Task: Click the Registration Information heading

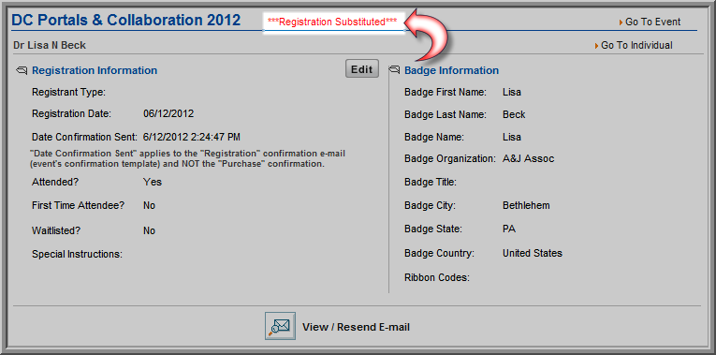Action: pos(95,70)
